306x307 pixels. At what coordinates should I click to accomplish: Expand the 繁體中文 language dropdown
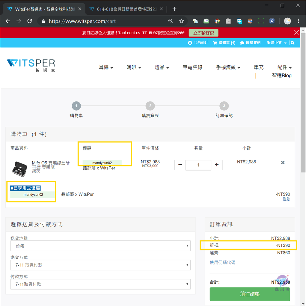277,43
